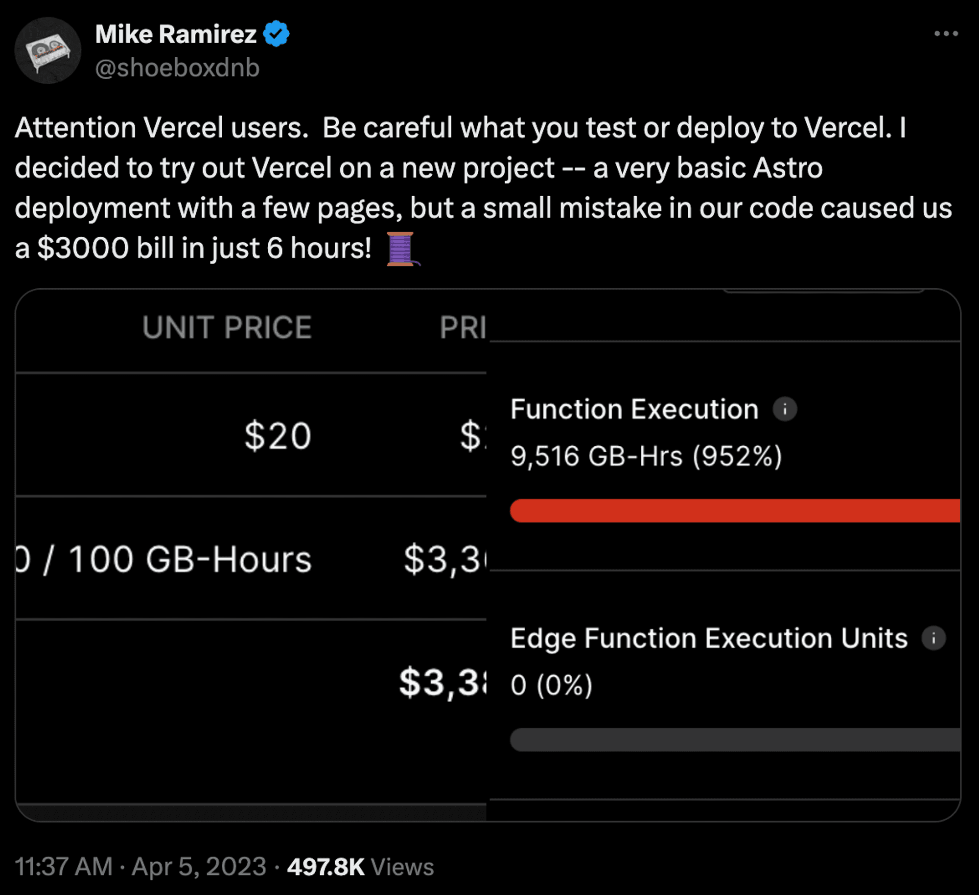
Task: Click the thread spool emoji
Action: coord(401,249)
